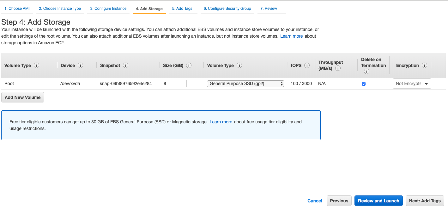Open Learn more link about free tier
This screenshot has width=448, height=210.
[x=221, y=122]
